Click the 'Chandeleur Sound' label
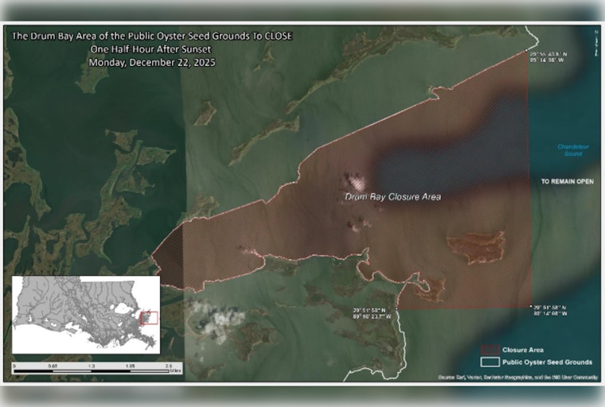Viewport: 605px width, 407px height. [x=573, y=150]
